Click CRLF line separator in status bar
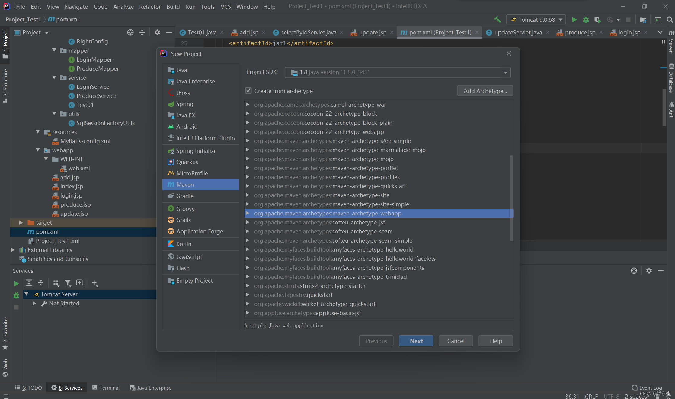 591,396
